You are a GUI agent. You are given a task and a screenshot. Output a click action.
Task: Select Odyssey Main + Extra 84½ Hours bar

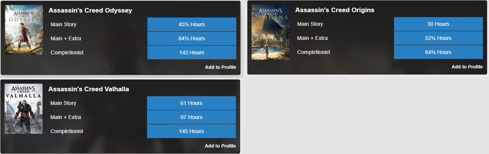pyautogui.click(x=191, y=38)
